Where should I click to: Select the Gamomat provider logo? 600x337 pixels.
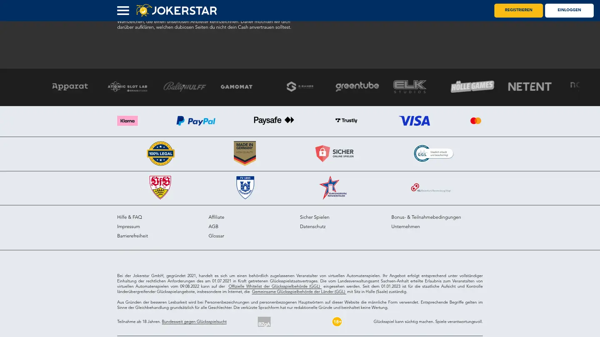click(x=237, y=87)
